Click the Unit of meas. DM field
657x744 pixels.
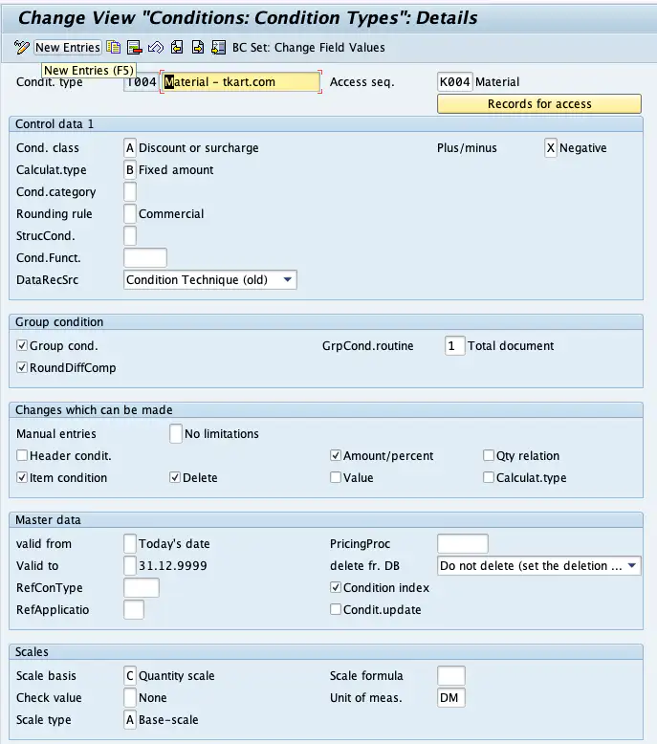click(451, 697)
